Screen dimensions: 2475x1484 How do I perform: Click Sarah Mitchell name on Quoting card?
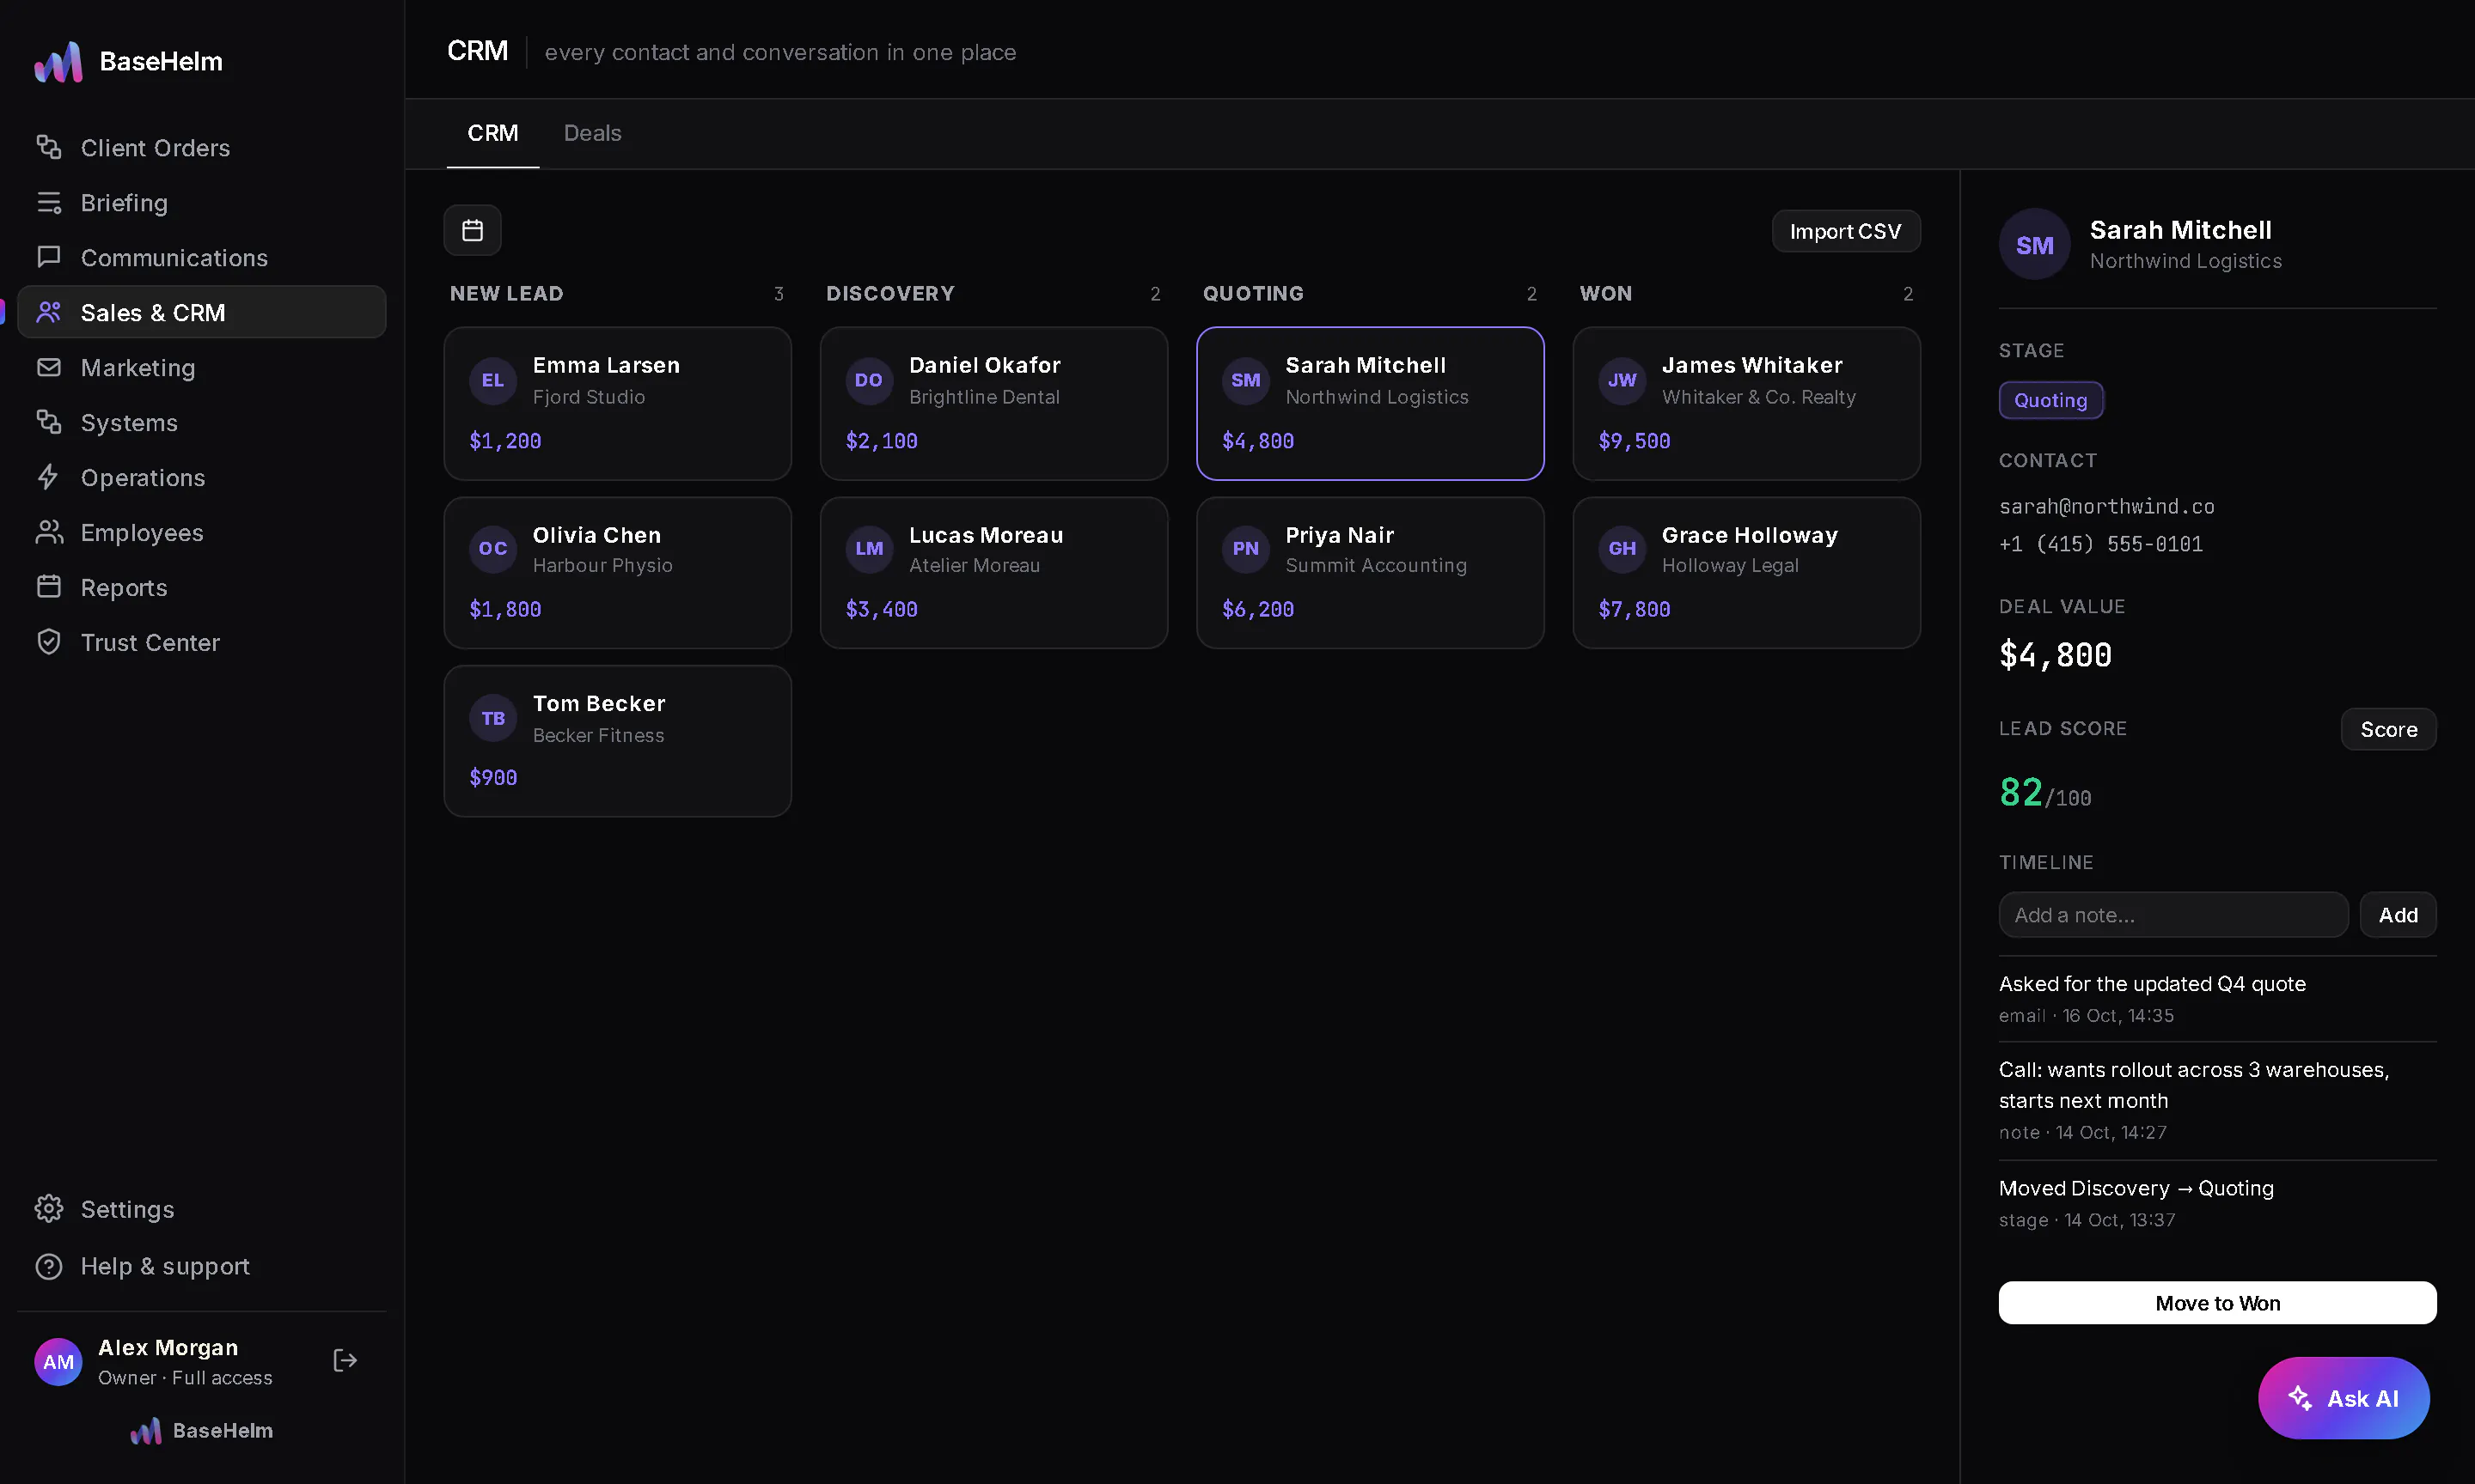click(x=1366, y=365)
